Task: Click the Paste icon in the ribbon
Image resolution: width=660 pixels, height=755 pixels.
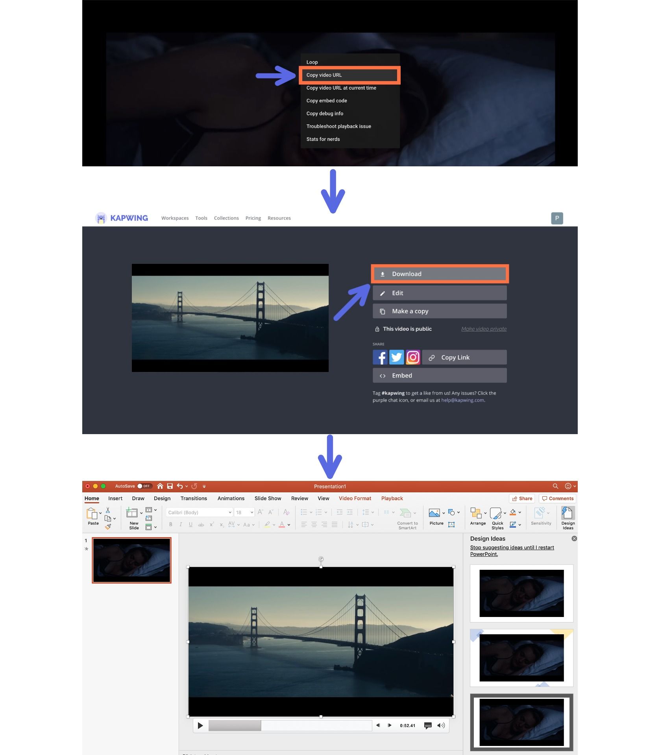Action: click(92, 514)
